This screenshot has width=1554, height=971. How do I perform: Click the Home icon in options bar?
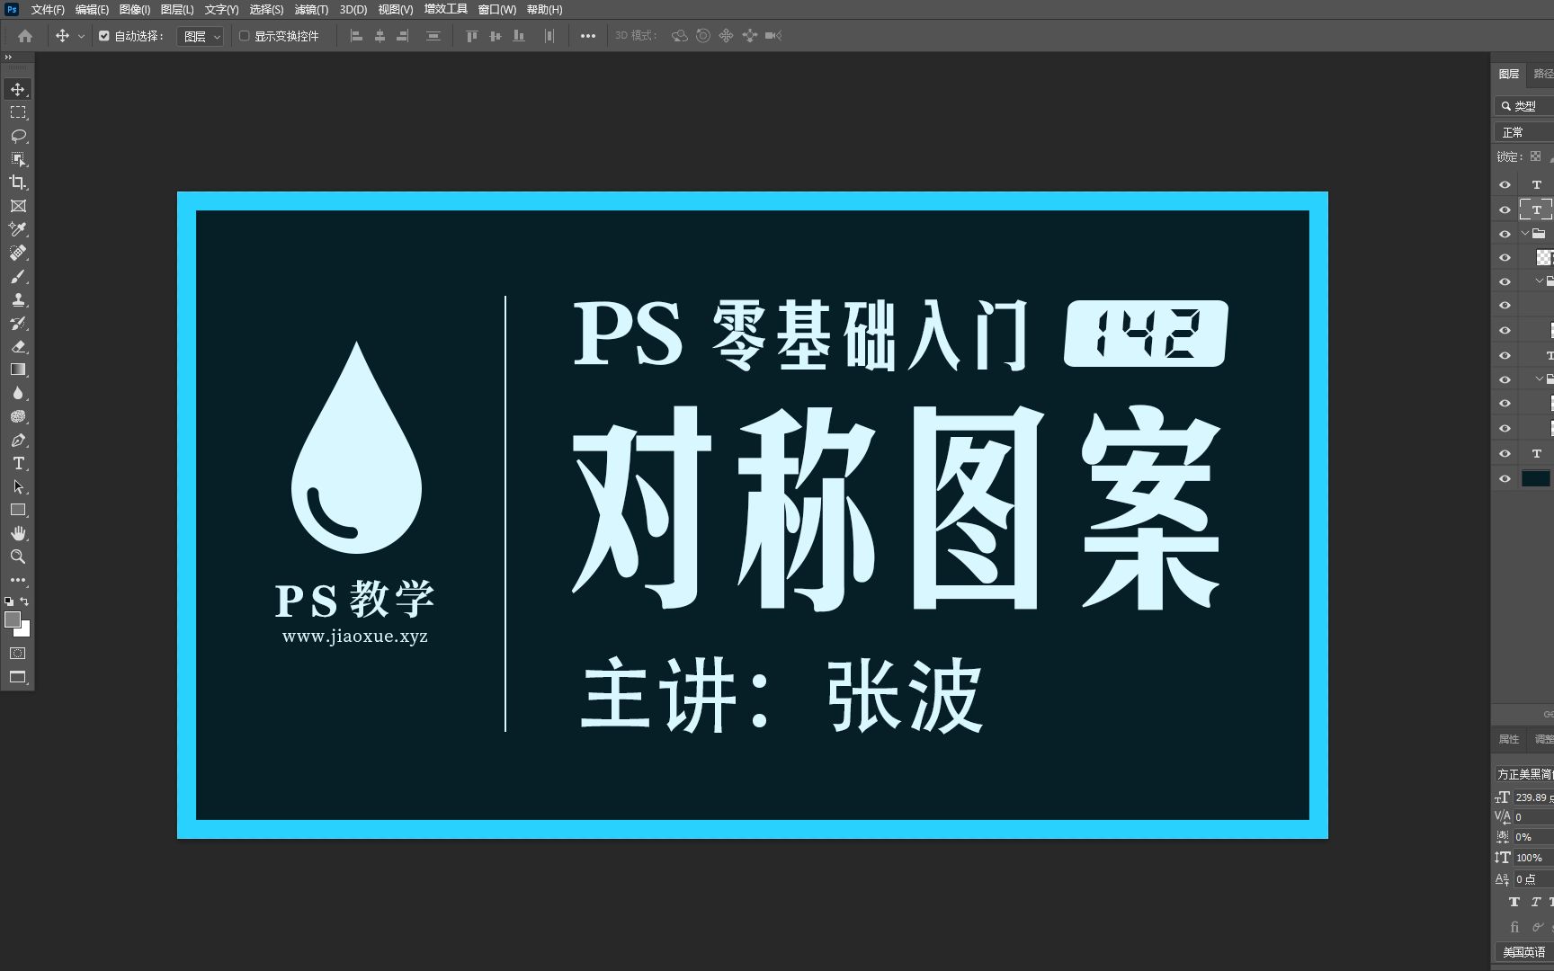click(x=25, y=36)
